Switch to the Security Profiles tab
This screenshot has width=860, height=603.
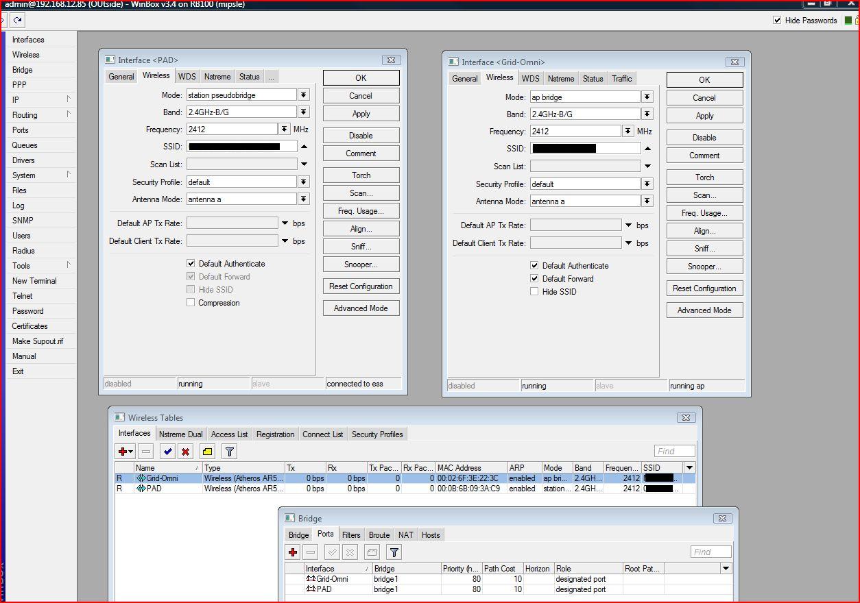377,434
